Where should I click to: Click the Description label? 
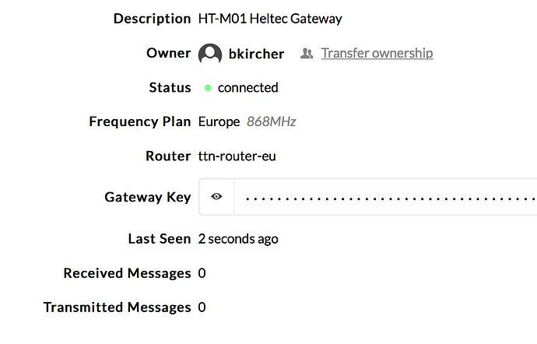(x=152, y=18)
